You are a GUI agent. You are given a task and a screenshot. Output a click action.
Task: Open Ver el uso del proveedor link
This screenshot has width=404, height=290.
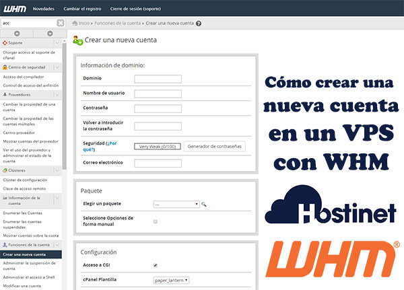(x=27, y=155)
